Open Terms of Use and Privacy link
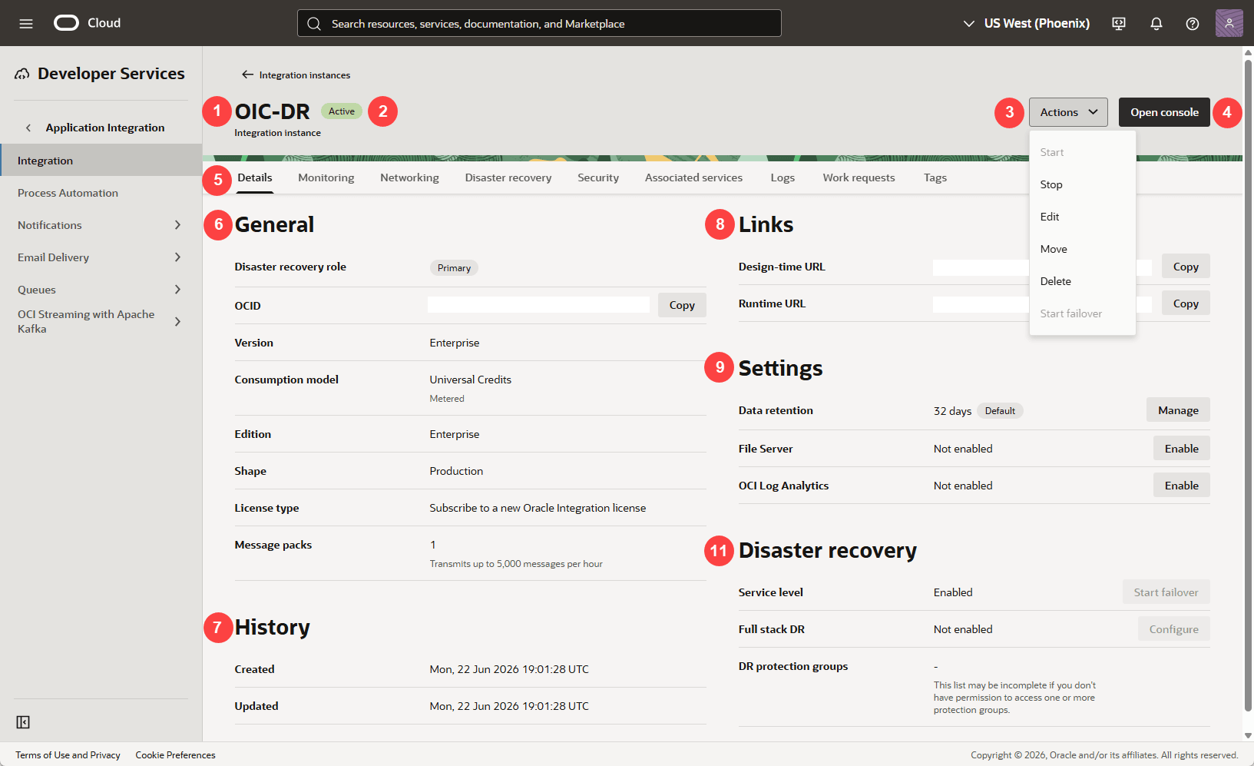Viewport: 1254px width, 766px height. tap(68, 755)
